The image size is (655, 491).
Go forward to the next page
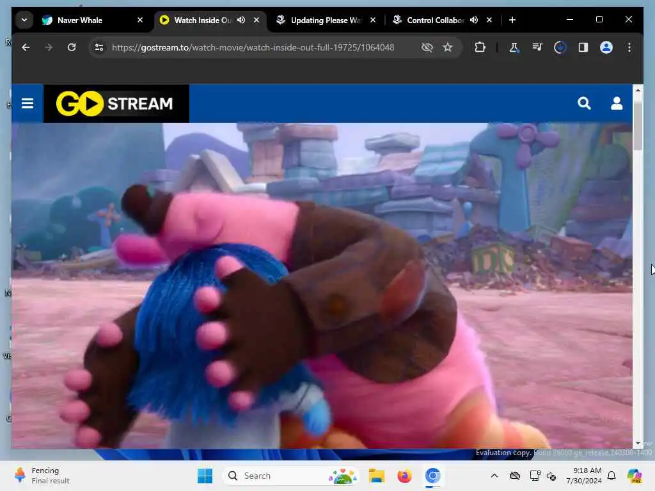coord(49,47)
